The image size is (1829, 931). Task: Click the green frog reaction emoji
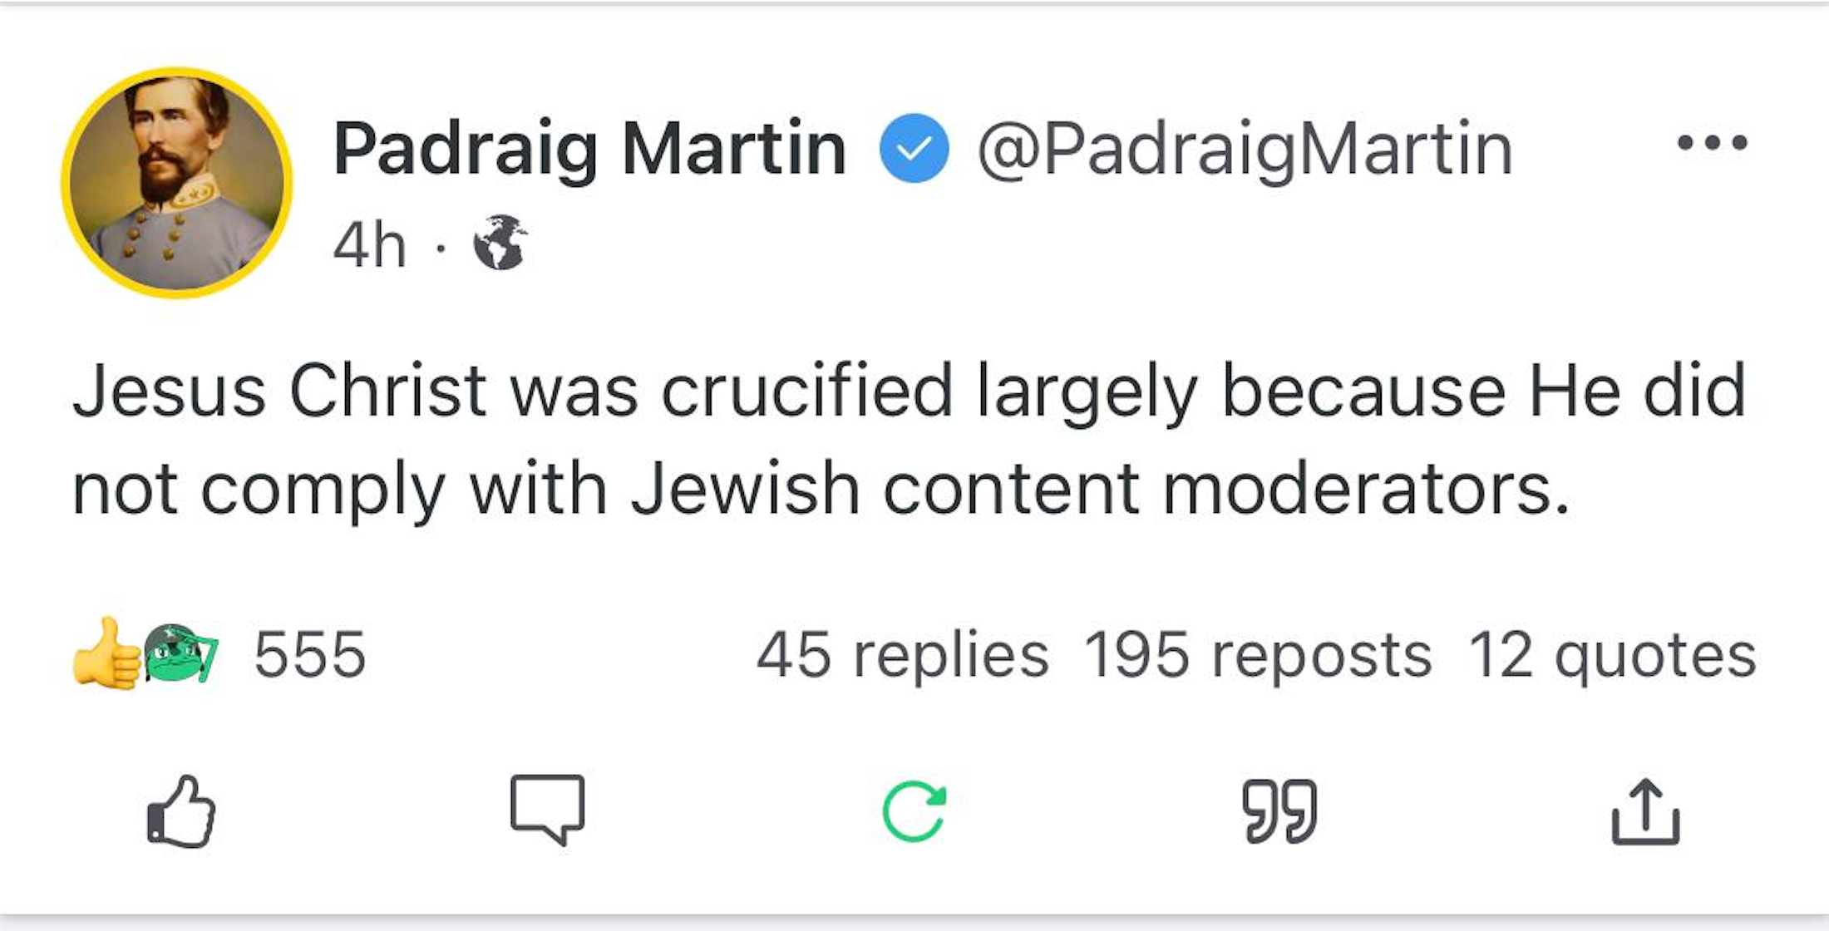pyautogui.click(x=180, y=653)
